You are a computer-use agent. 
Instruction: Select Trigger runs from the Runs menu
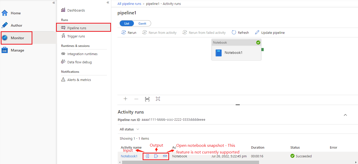coord(76,36)
